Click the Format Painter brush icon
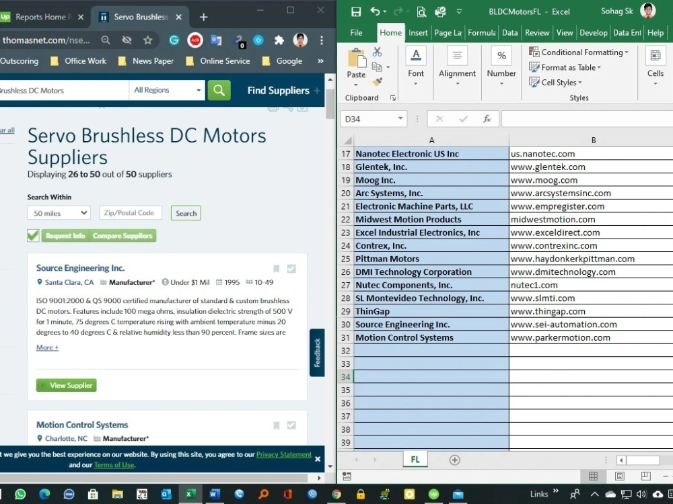673x504 pixels. (x=378, y=81)
